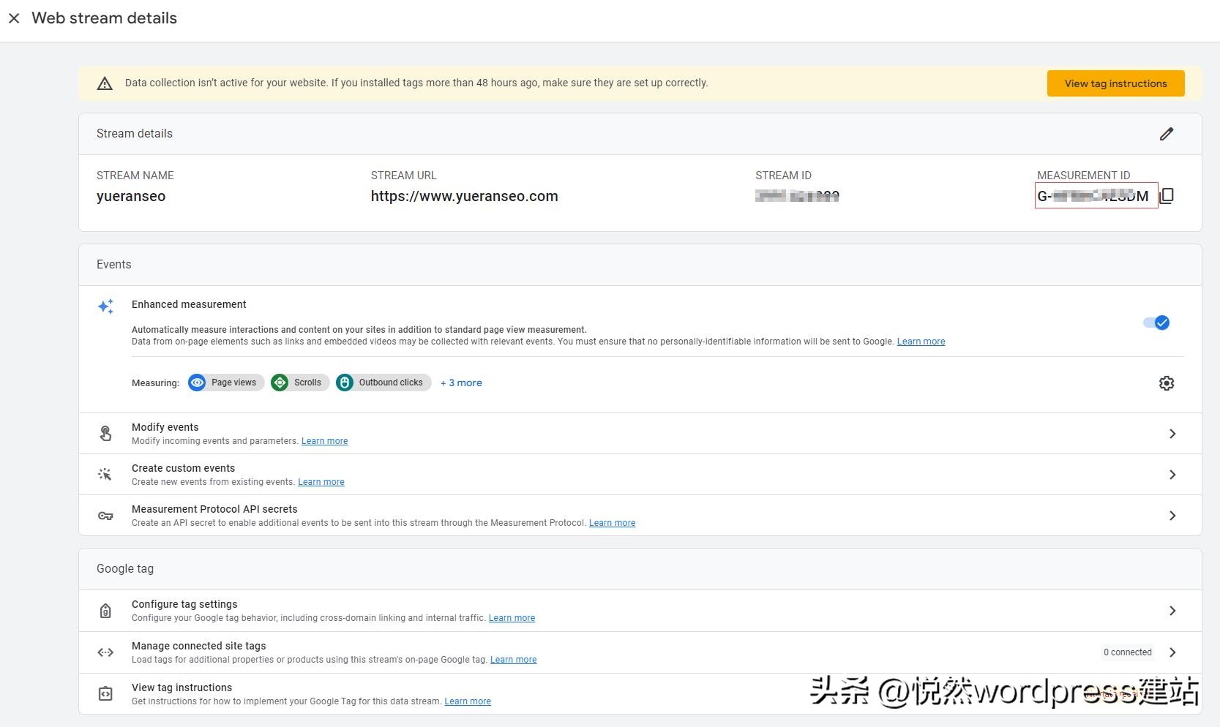Click the Page views eye icon
The image size is (1220, 727).
(197, 383)
